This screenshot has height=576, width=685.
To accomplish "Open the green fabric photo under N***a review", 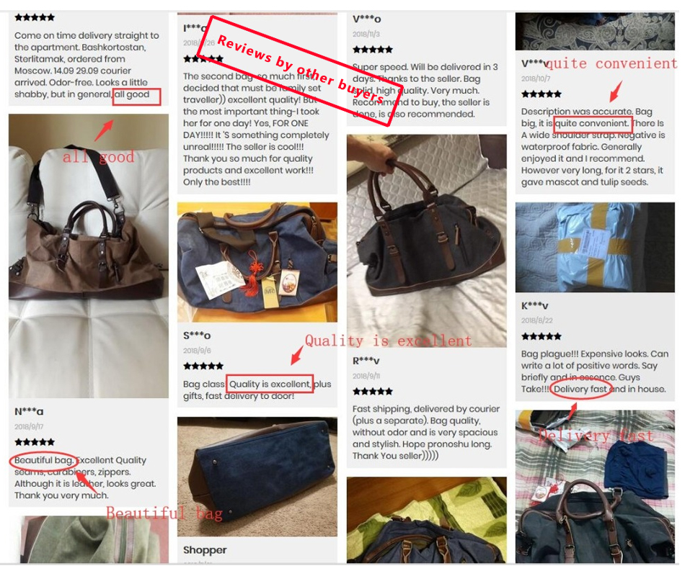I will (x=89, y=539).
